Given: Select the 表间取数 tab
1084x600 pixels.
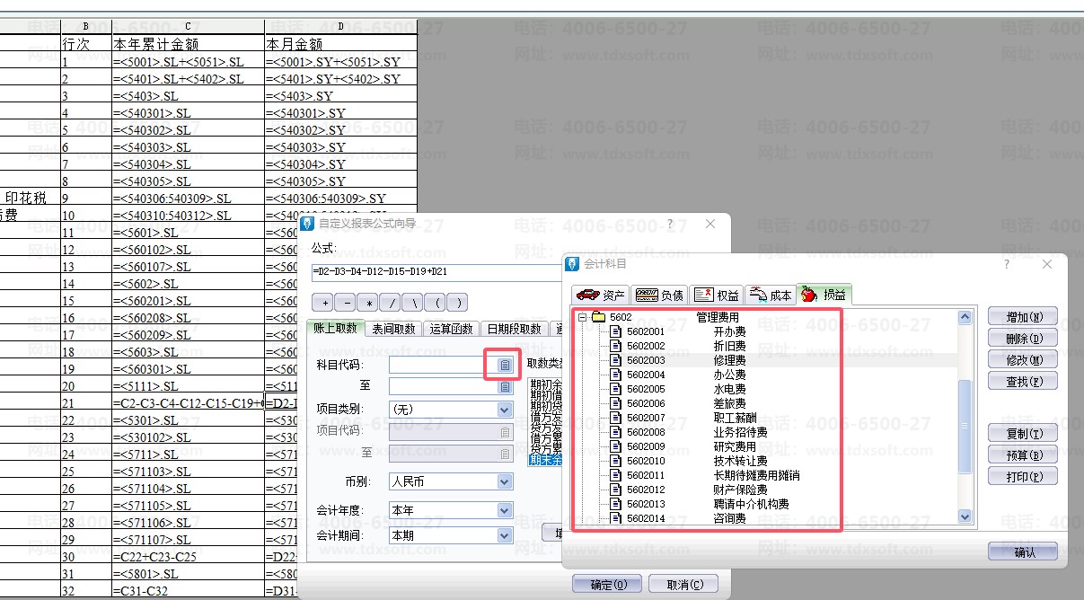Looking at the screenshot, I should [392, 329].
